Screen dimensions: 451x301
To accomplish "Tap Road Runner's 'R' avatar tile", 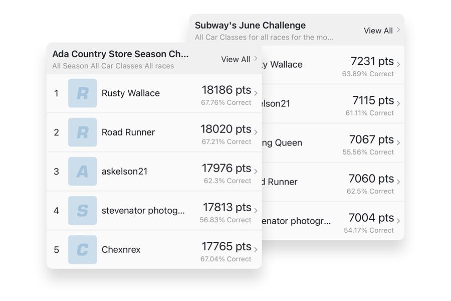I will pyautogui.click(x=83, y=132).
